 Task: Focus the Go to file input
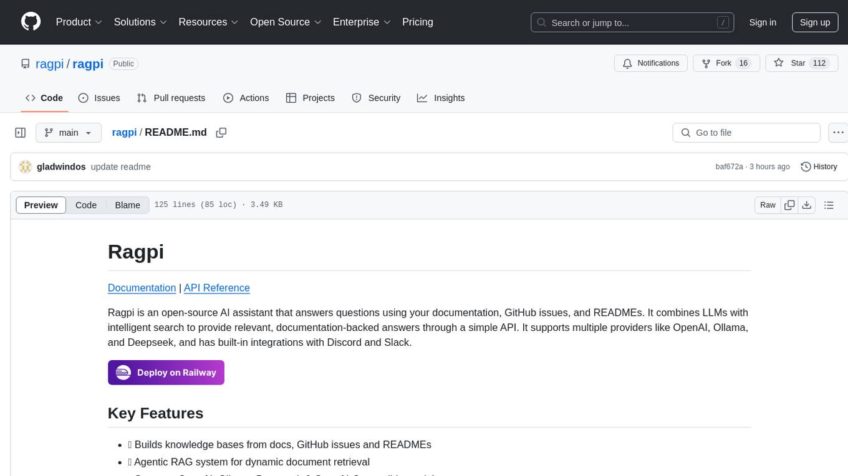click(746, 133)
